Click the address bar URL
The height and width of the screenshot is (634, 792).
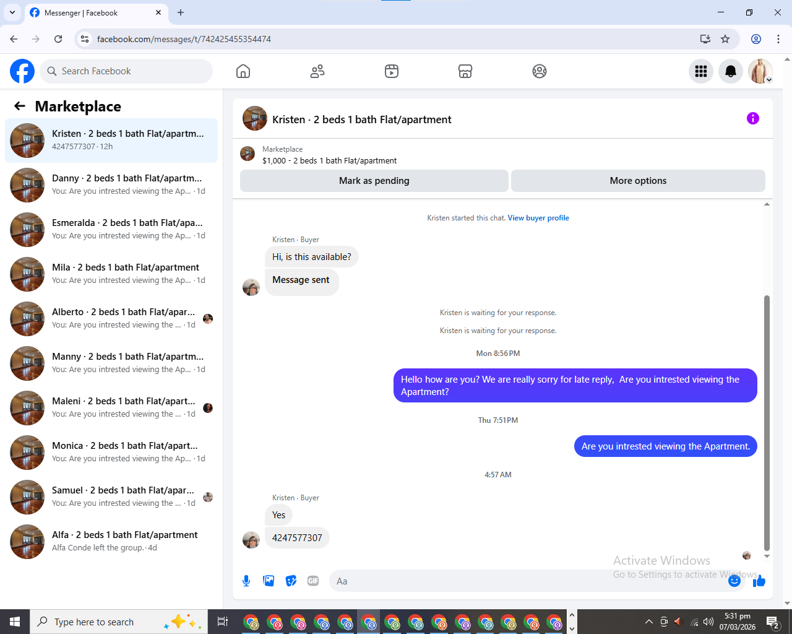click(x=184, y=39)
